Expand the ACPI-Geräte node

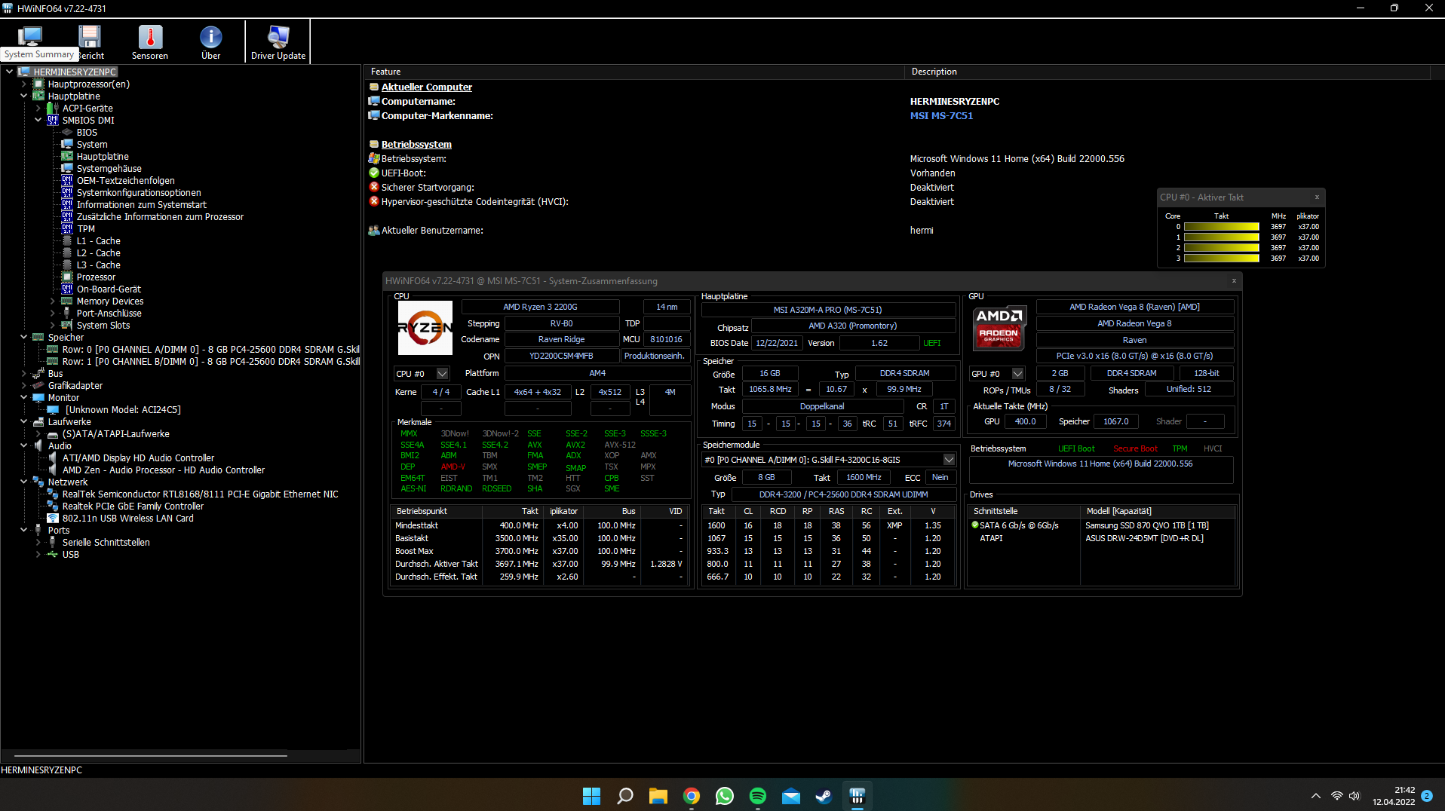tap(38, 109)
